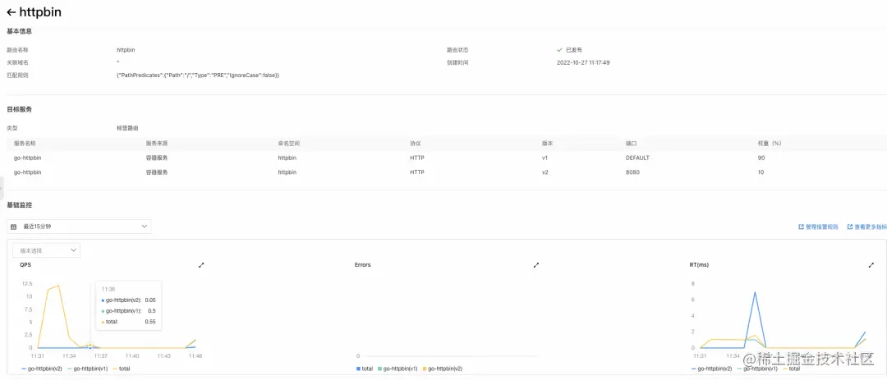Click the green check published status icon
The width and height of the screenshot is (887, 380).
click(559, 50)
